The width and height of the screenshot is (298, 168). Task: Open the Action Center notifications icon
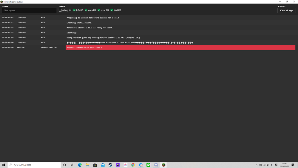(293, 165)
